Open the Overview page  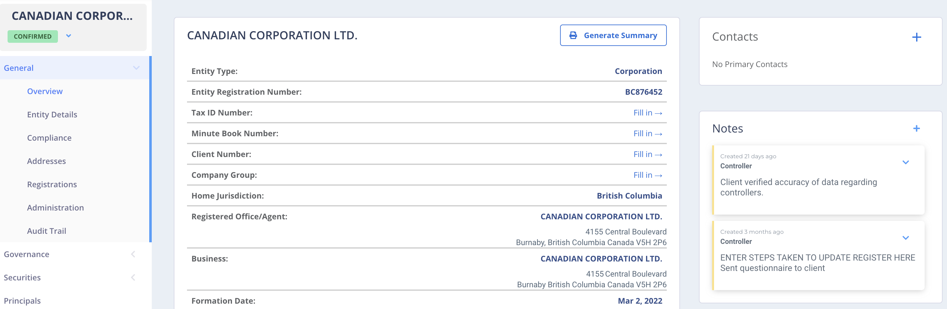tap(45, 91)
